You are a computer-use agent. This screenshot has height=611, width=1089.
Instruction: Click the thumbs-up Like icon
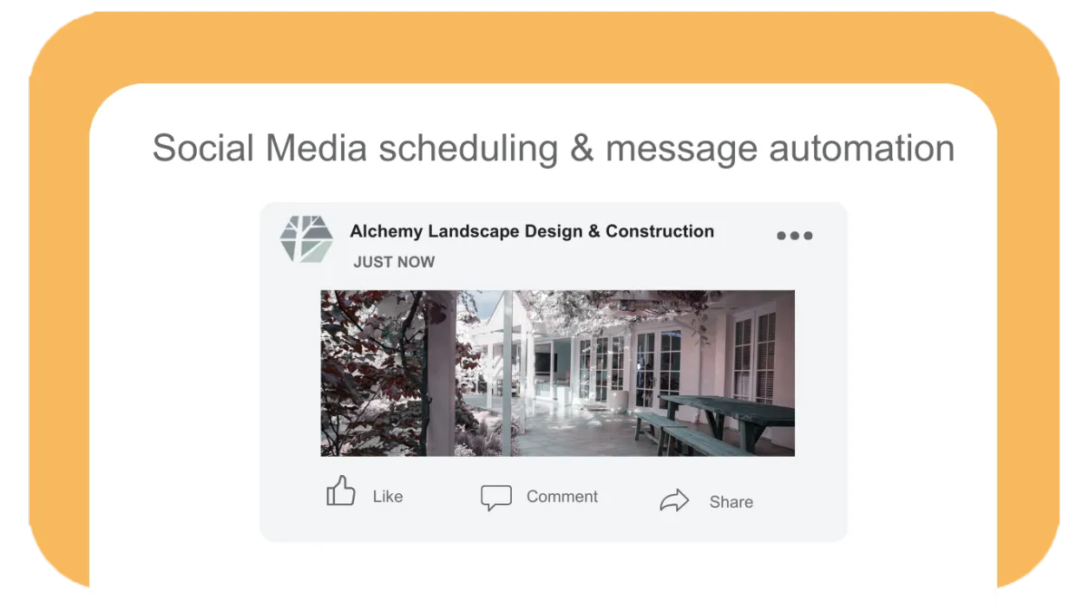[x=341, y=491]
